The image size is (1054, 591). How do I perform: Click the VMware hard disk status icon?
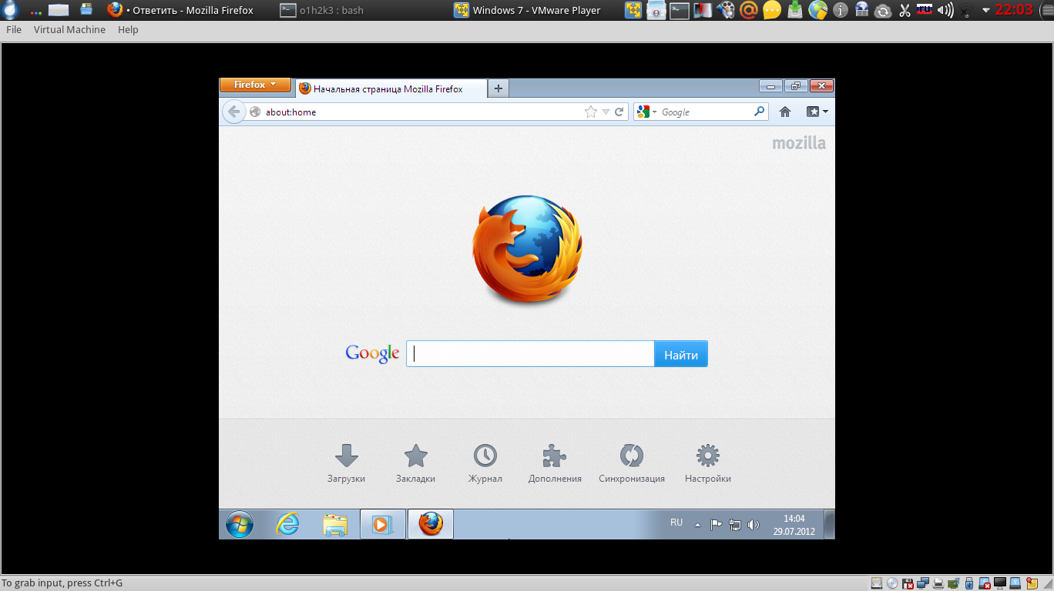pos(877,583)
